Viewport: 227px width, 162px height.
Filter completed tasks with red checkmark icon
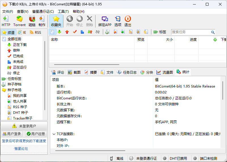(75, 32)
